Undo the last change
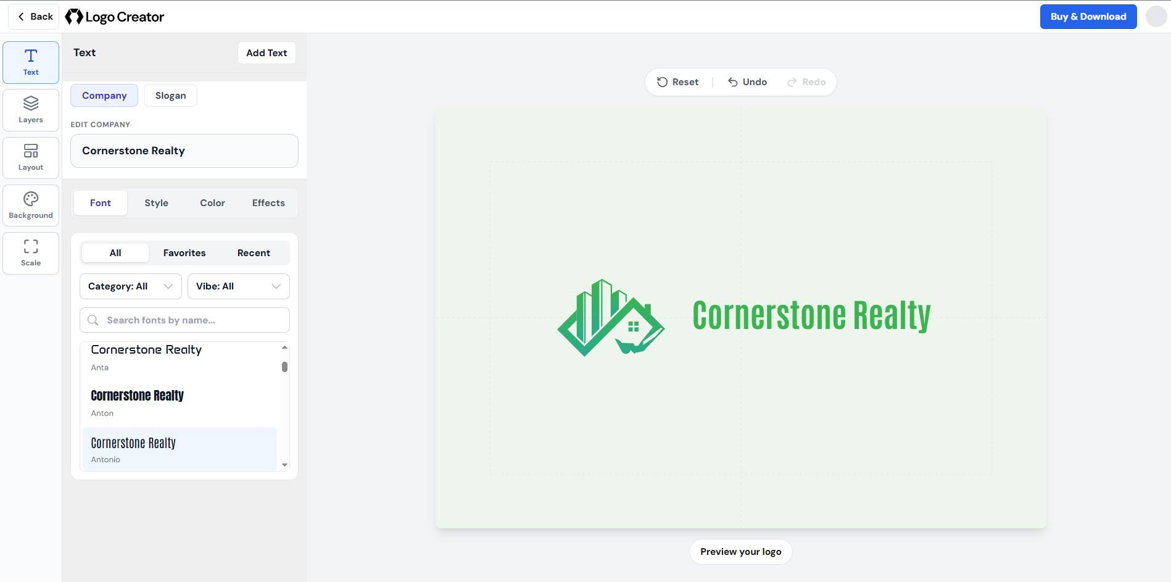 747,82
